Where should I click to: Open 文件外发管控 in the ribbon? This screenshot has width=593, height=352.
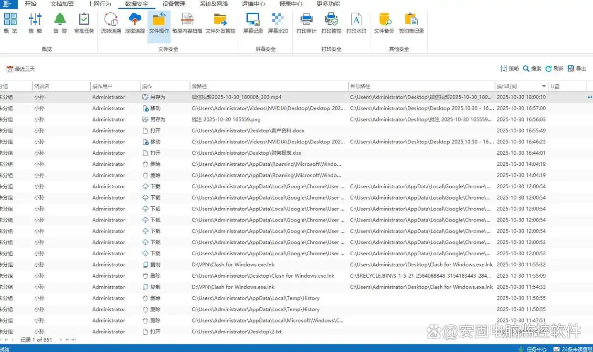[x=220, y=23]
